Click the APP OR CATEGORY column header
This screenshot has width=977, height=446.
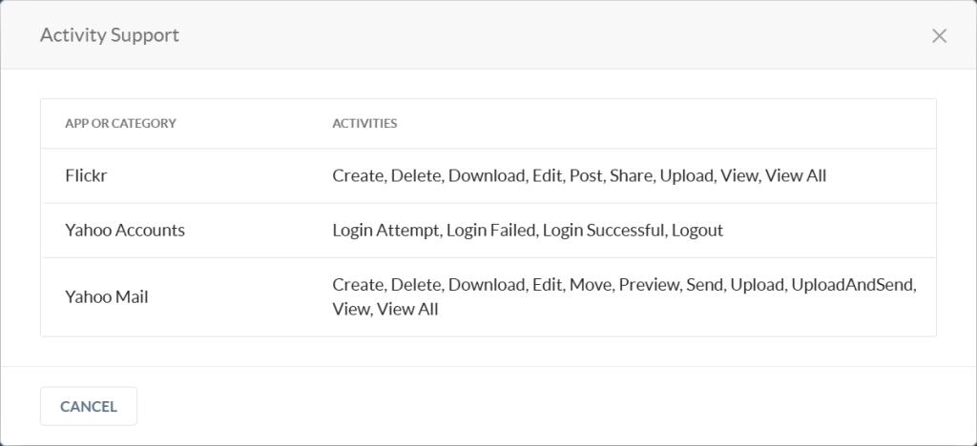click(121, 123)
